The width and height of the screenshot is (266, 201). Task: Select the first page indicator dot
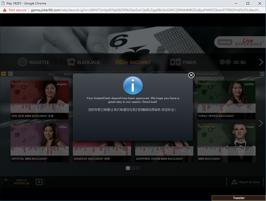pos(128,168)
